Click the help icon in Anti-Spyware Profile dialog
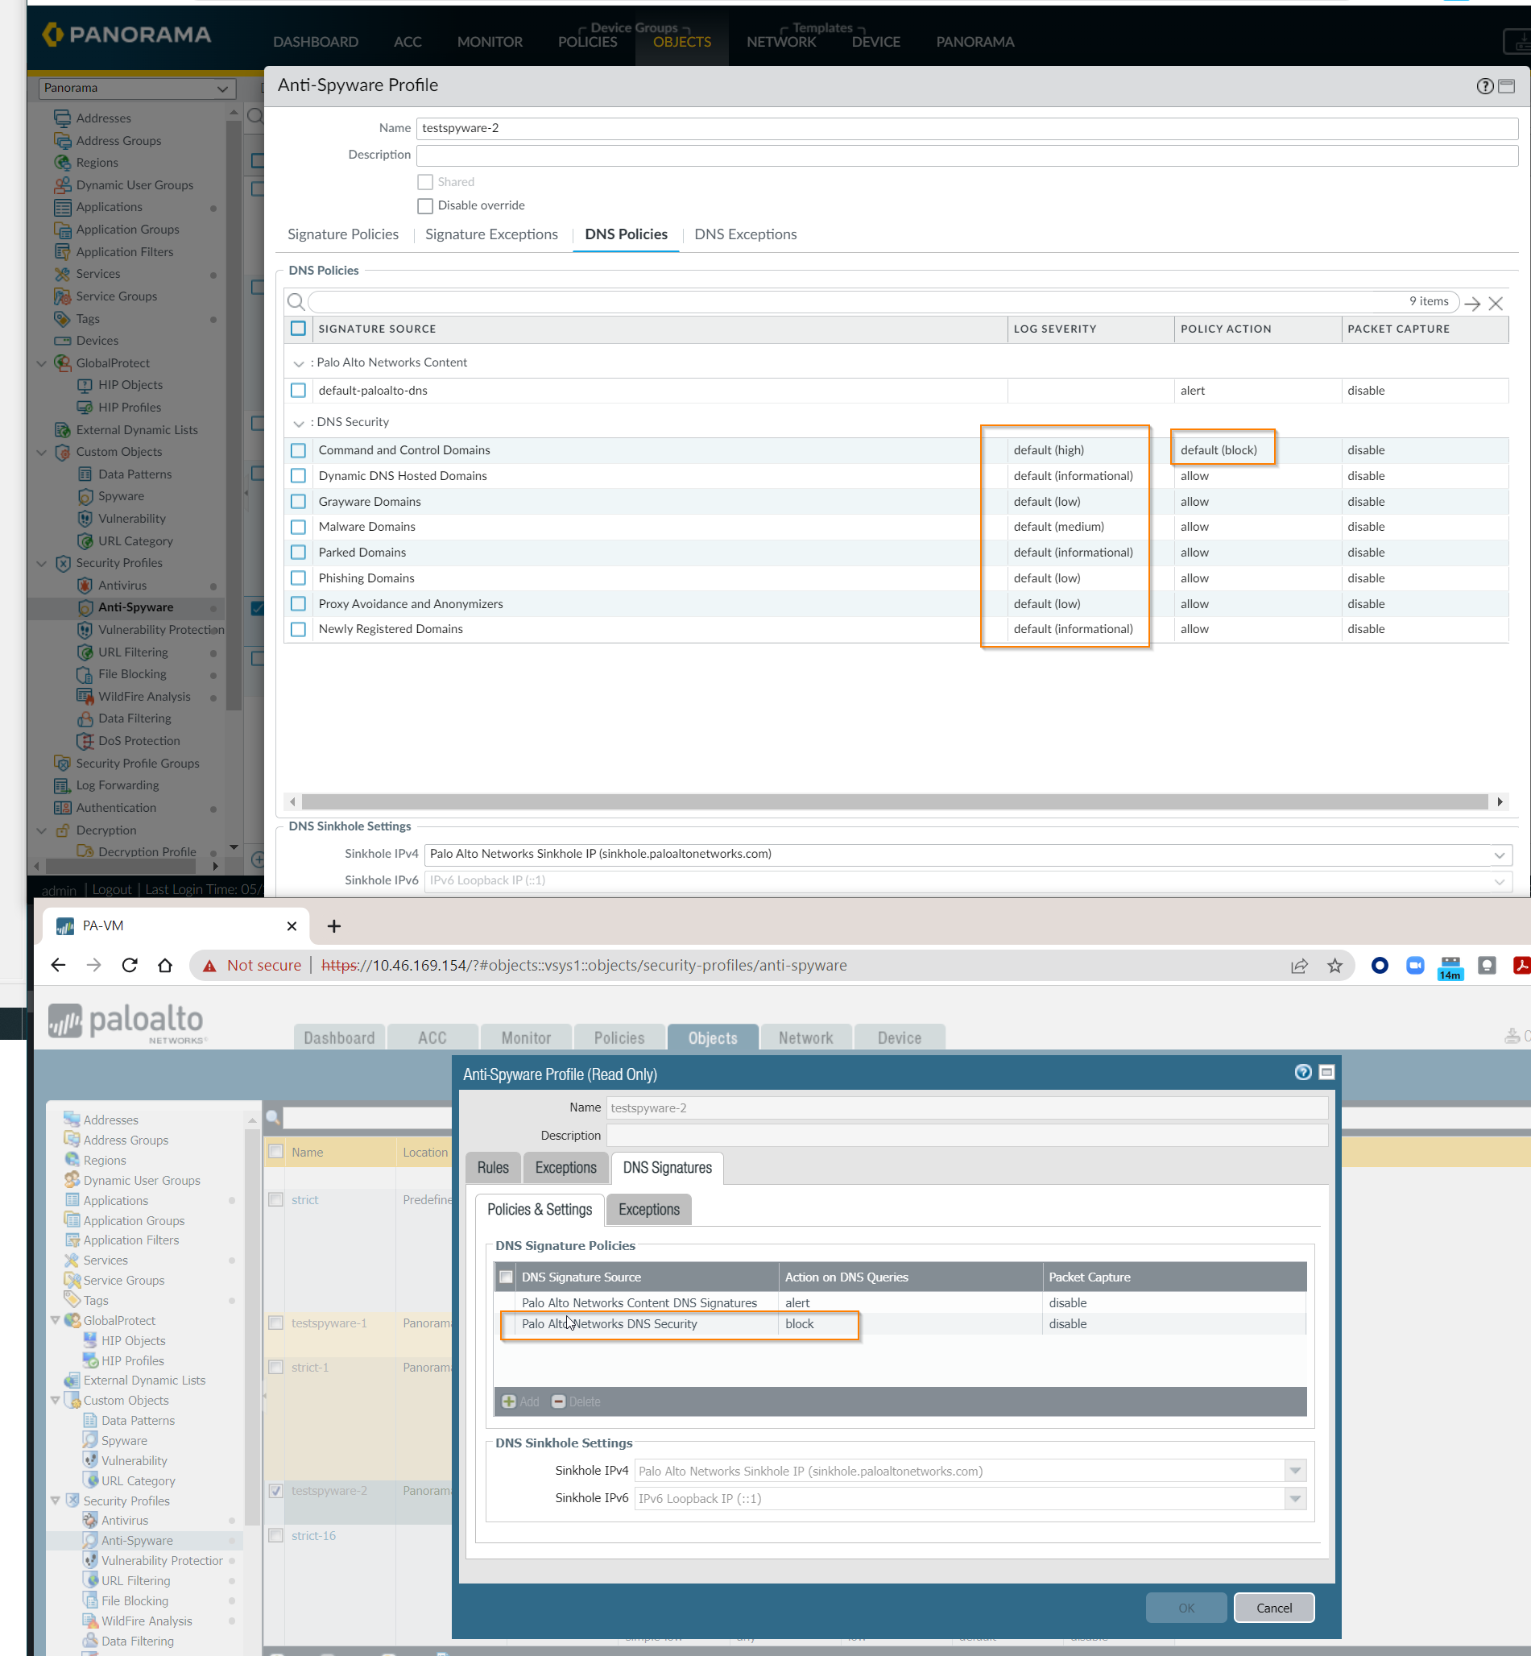The width and height of the screenshot is (1531, 1656). pos(1483,86)
